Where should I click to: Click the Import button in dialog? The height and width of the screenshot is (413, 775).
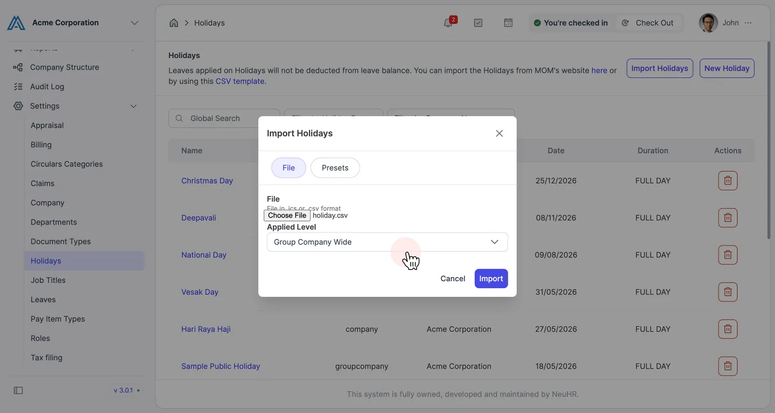coord(491,279)
